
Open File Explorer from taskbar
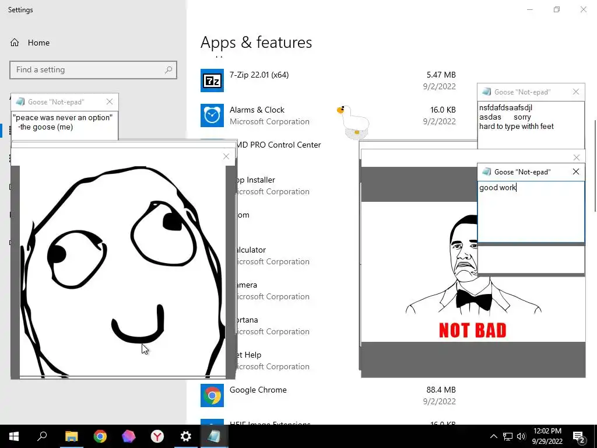tap(71, 436)
